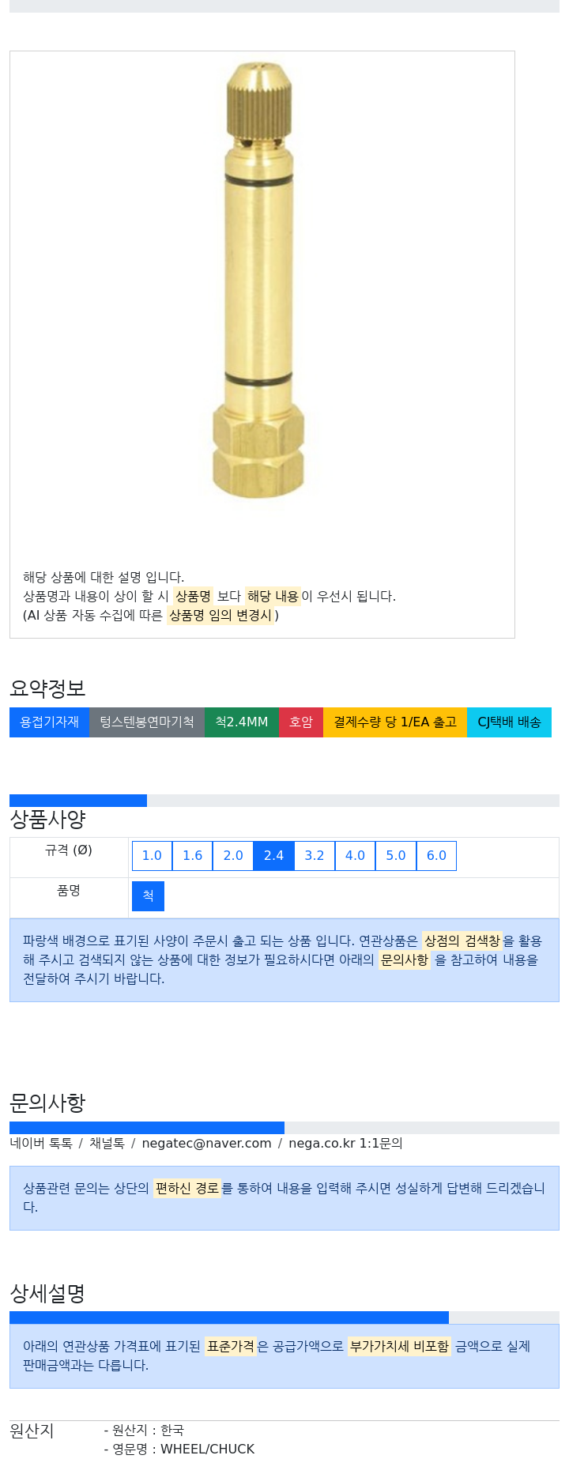Viewport: 569px width, 1459px height.
Task: Click the gray 텅스텐봉연마기척 tag
Action: (147, 722)
